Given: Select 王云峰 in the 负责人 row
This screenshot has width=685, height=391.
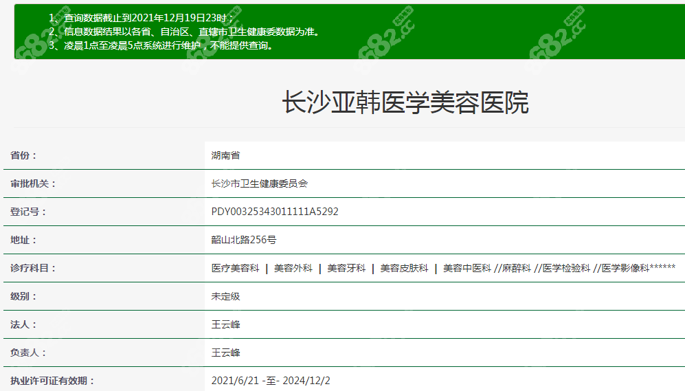Looking at the screenshot, I should [x=225, y=353].
